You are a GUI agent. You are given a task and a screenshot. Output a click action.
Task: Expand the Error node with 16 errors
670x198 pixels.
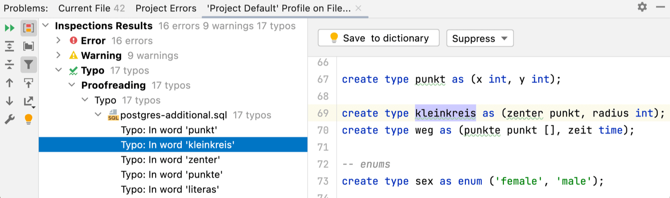click(x=59, y=41)
